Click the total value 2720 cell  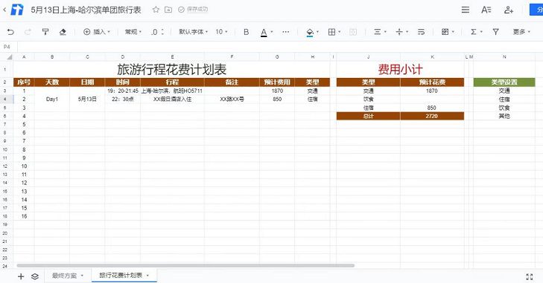[432, 116]
